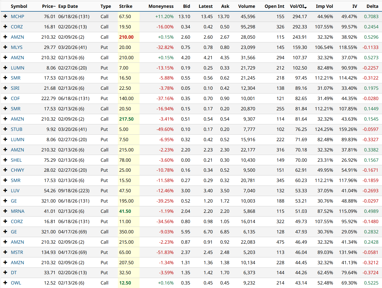Expand the AMZN 217.50 strike row

5,119
